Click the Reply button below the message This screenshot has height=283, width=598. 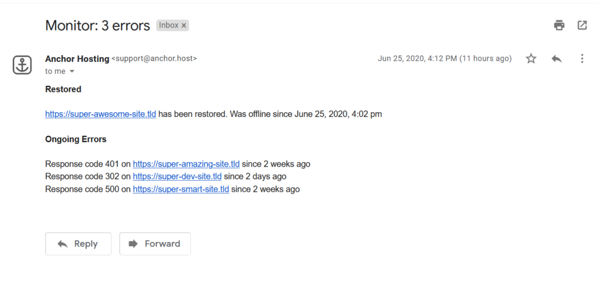(78, 244)
